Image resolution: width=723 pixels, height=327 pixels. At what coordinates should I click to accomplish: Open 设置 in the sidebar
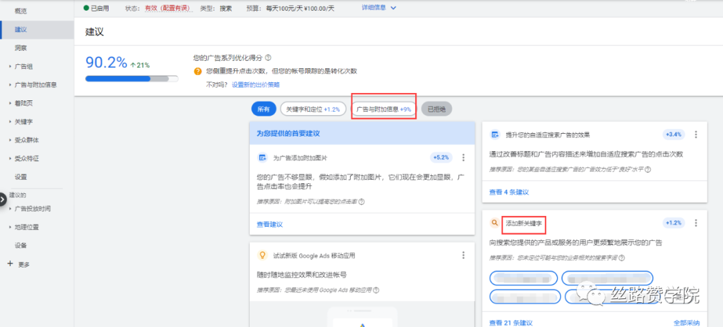point(20,177)
